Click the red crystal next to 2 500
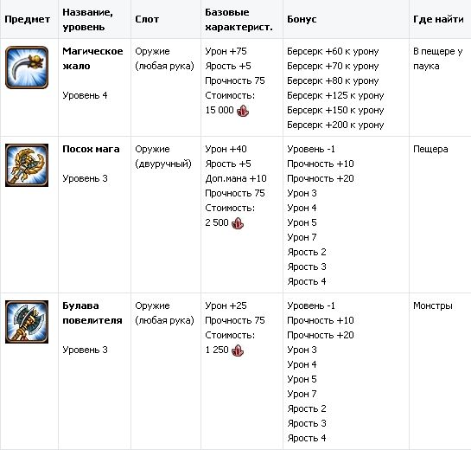This screenshot has height=450, width=471. pyautogui.click(x=238, y=223)
